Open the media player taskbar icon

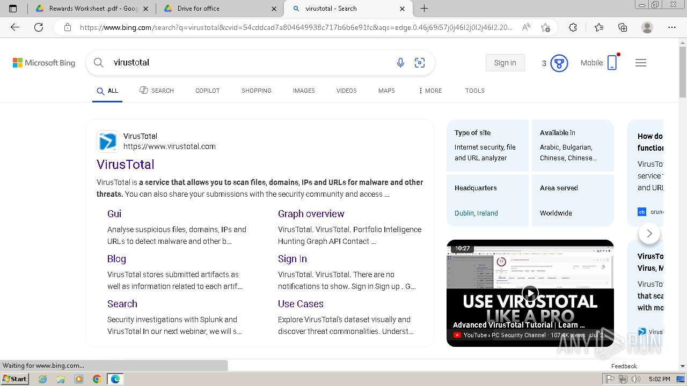coord(79,379)
